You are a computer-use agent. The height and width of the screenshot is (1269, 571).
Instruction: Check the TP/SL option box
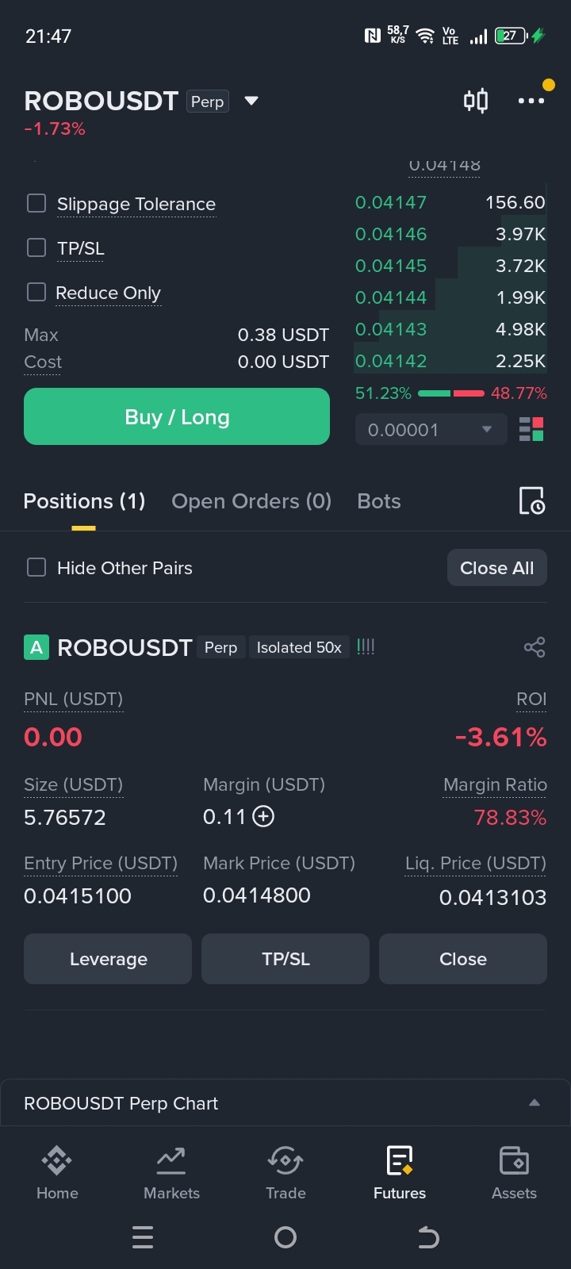36,248
